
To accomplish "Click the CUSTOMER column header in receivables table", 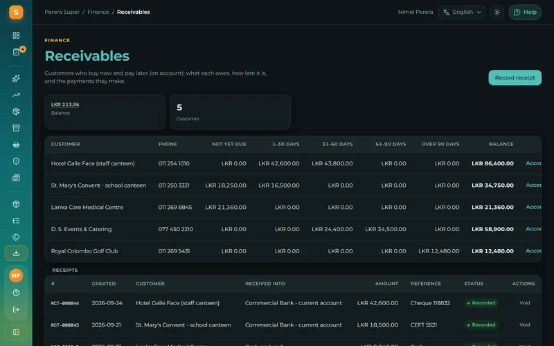I will coord(65,144).
